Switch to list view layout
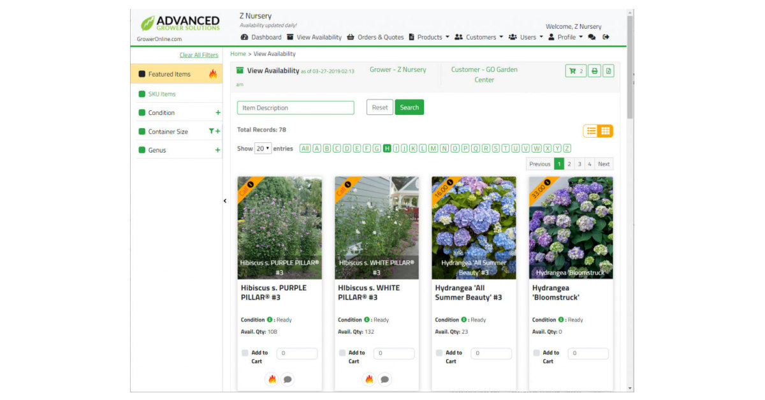The width and height of the screenshot is (765, 400). coord(590,130)
